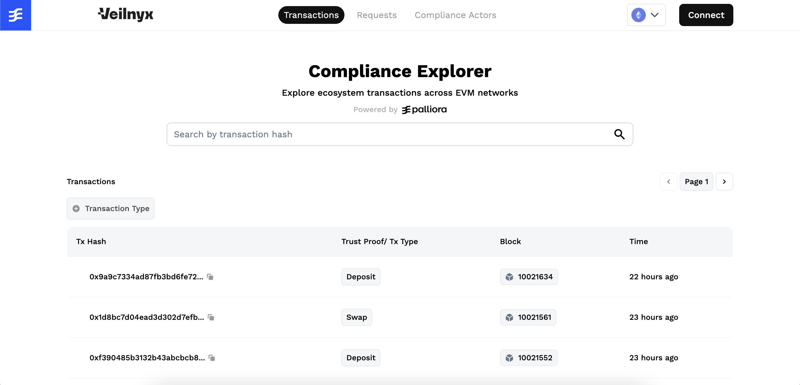Open the Transaction Type filter

[111, 209]
